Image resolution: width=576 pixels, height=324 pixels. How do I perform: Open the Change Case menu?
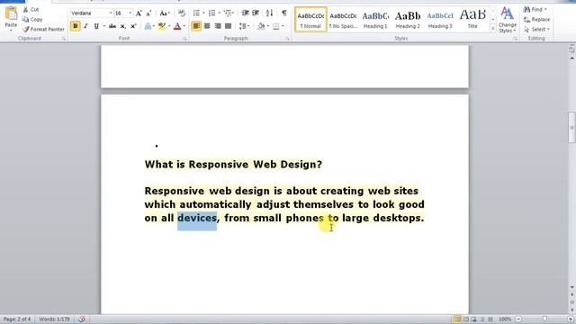pyautogui.click(x=165, y=13)
